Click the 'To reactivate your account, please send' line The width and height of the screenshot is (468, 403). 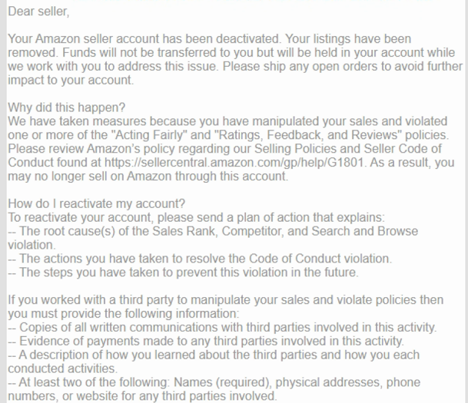(x=197, y=218)
